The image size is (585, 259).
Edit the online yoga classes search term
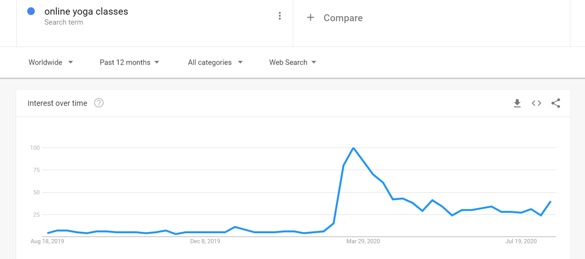tap(86, 12)
